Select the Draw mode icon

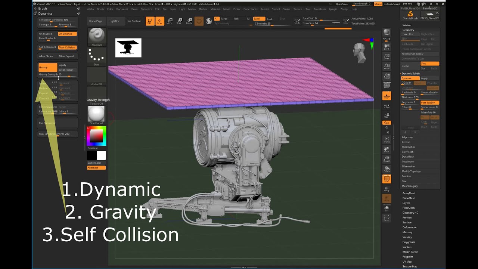pyautogui.click(x=160, y=21)
